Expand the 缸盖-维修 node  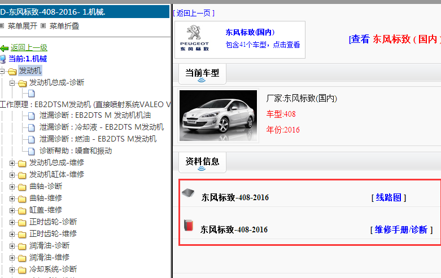pos(12,210)
